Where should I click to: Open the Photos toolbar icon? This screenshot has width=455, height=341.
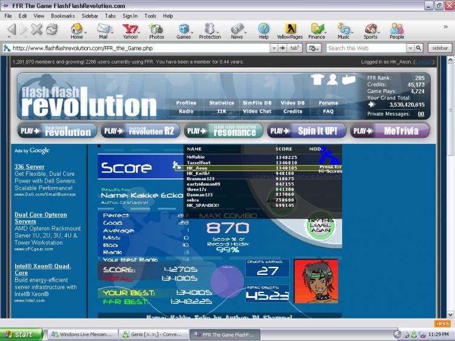[x=157, y=31]
